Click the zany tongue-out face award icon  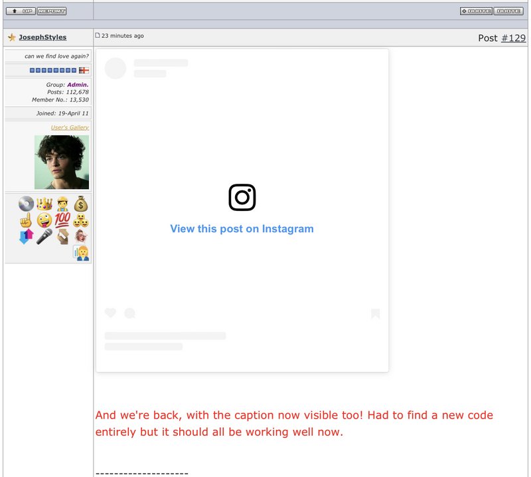pos(44,220)
